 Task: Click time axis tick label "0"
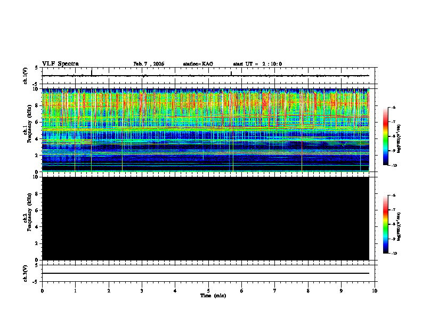pos(42,291)
